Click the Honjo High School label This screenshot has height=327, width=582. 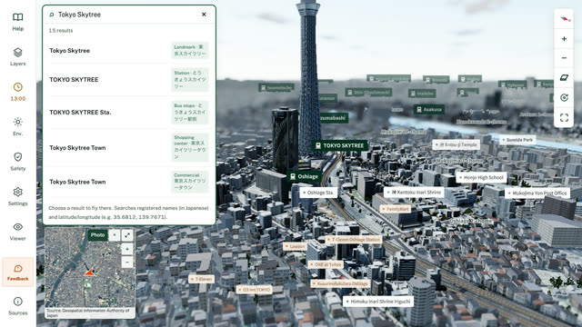(x=481, y=178)
